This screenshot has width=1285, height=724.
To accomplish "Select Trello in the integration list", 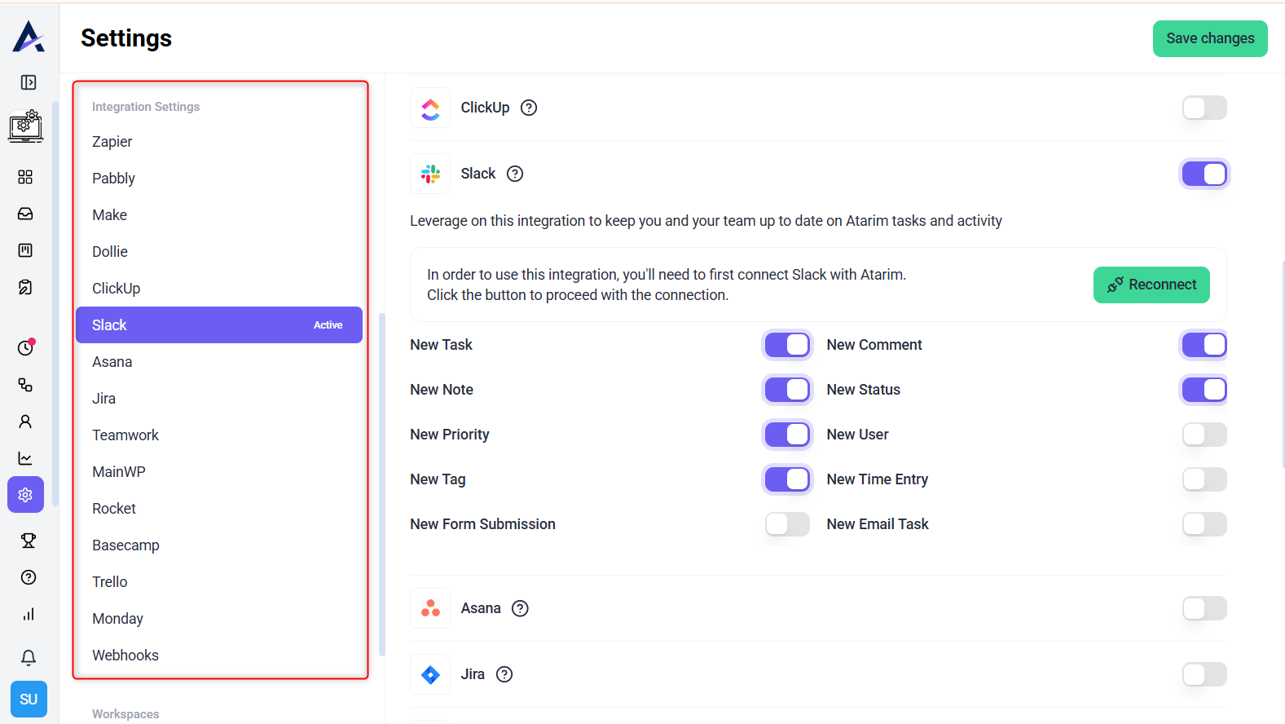I will [110, 582].
